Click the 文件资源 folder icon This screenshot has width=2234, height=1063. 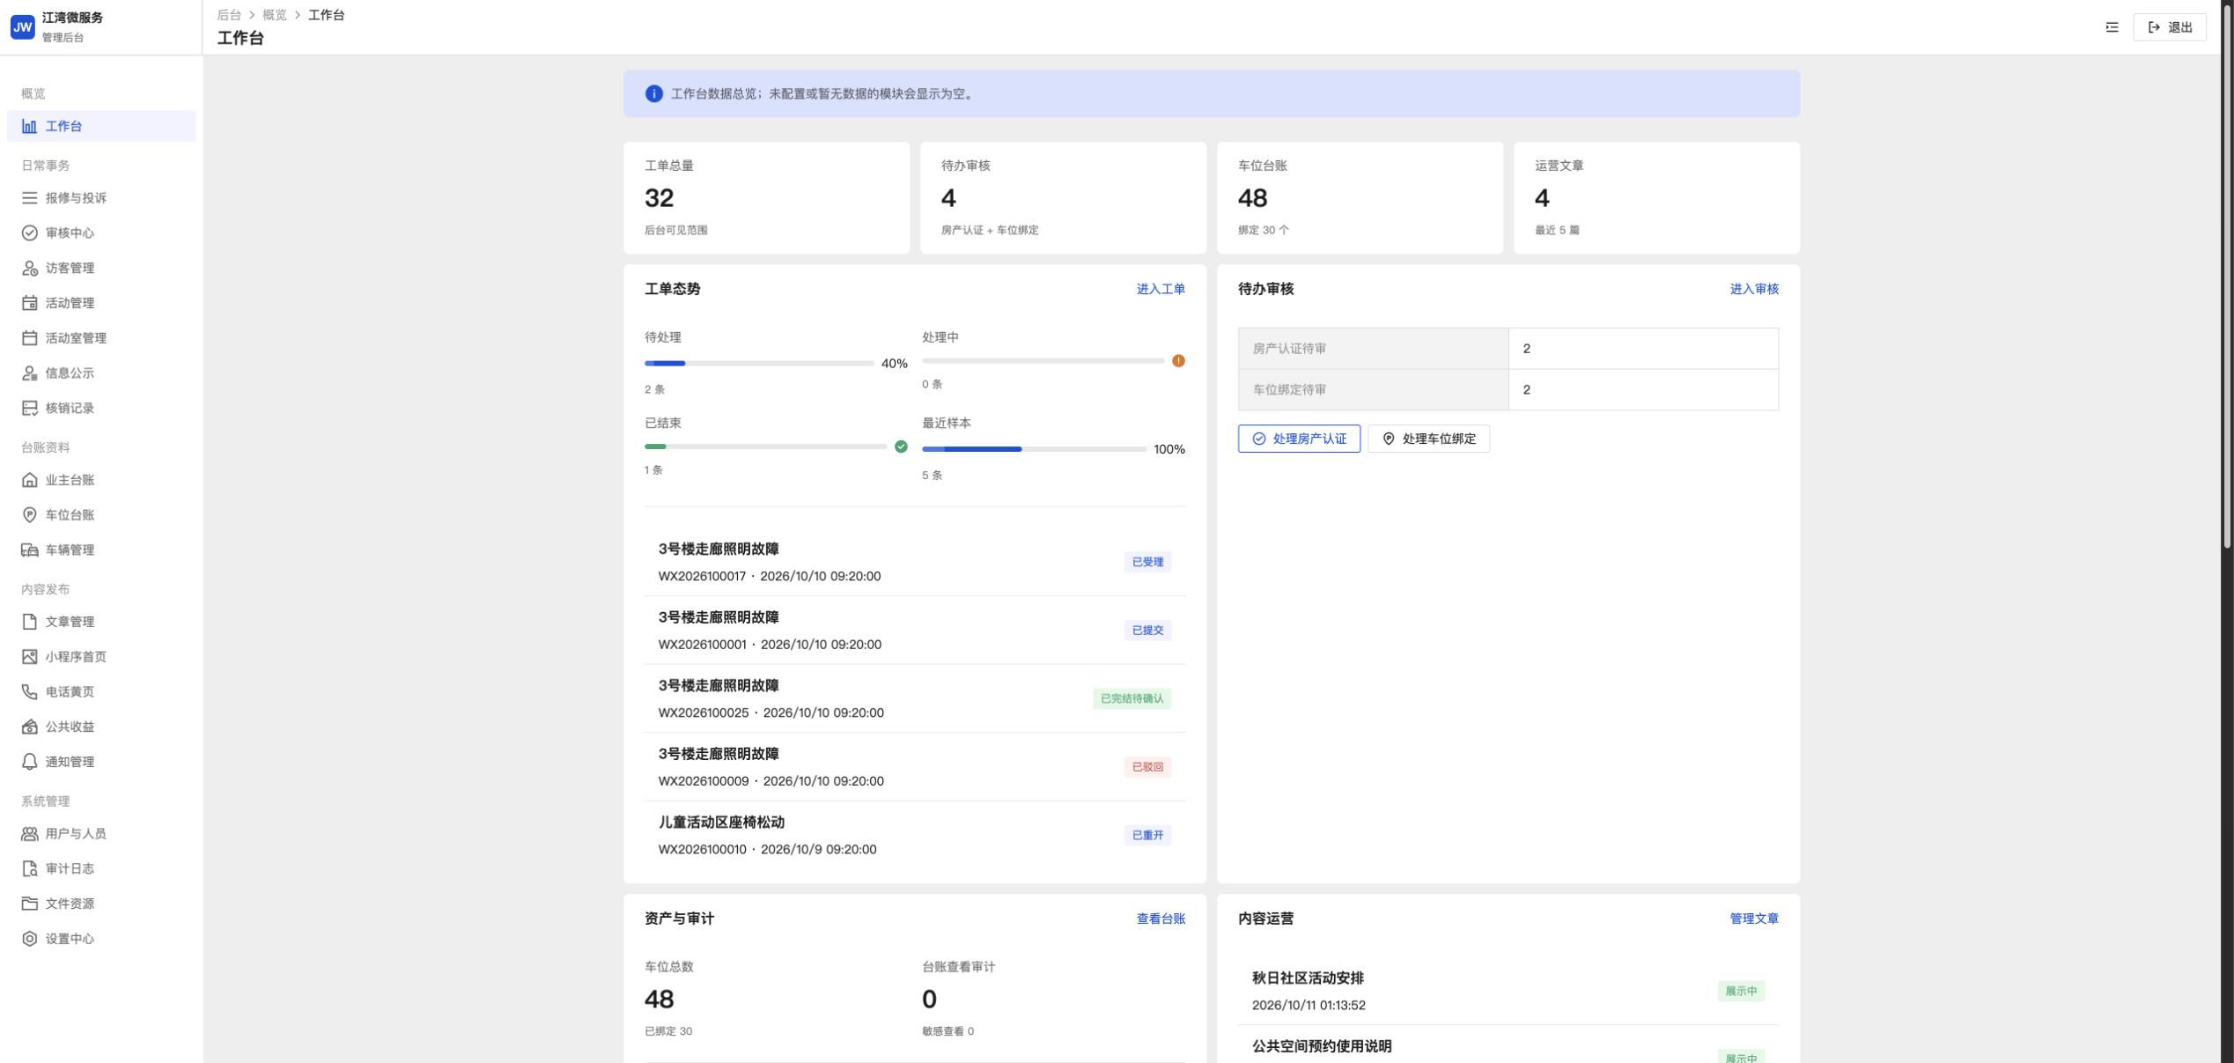(x=29, y=904)
